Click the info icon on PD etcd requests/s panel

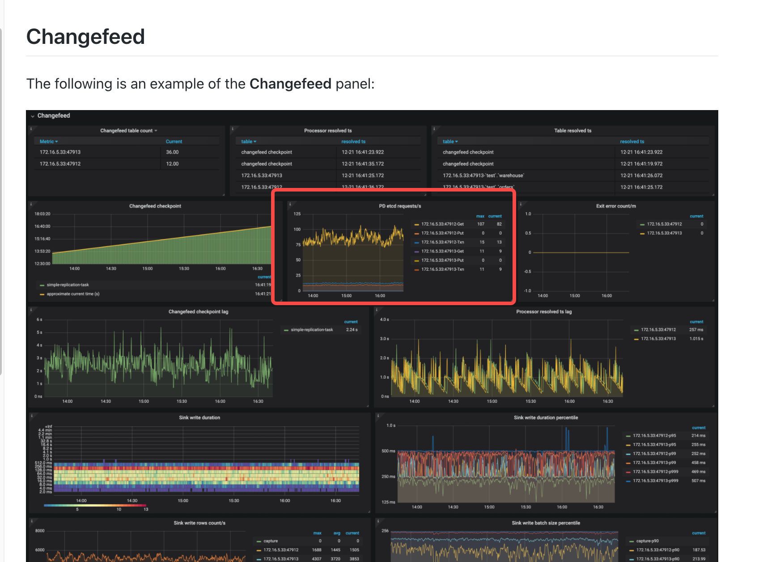pyautogui.click(x=290, y=204)
